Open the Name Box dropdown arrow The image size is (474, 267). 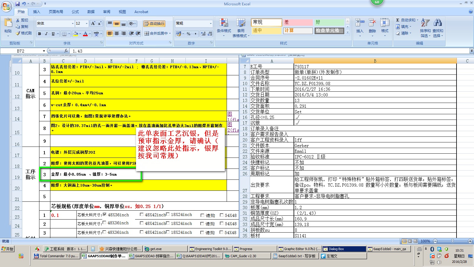(44, 51)
